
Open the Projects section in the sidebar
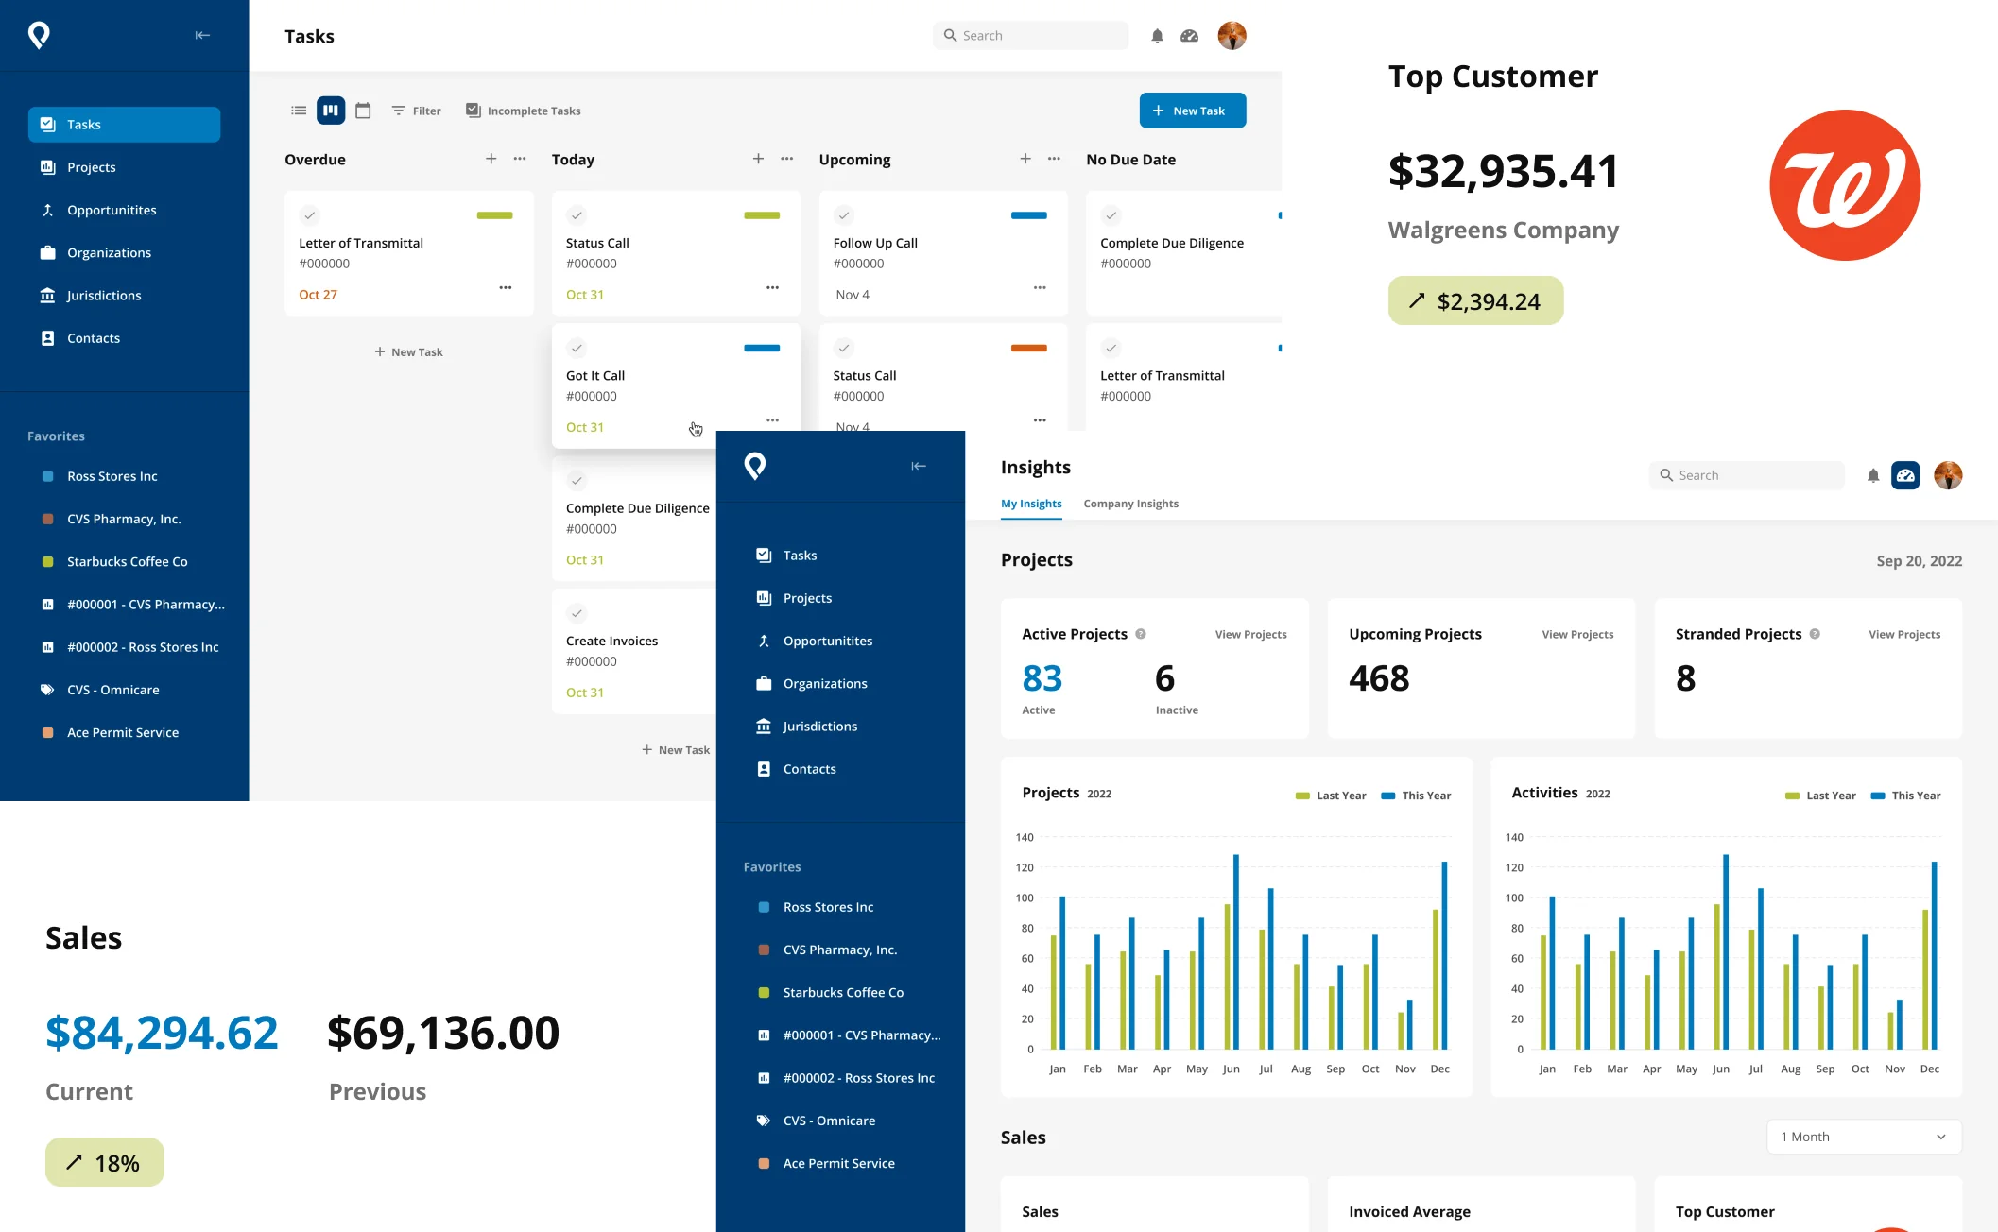coord(92,167)
